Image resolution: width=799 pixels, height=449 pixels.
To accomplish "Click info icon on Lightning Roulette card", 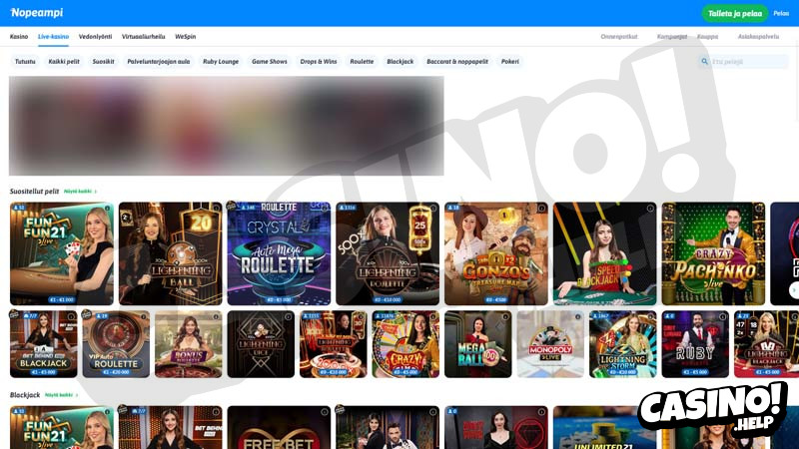I will click(433, 209).
